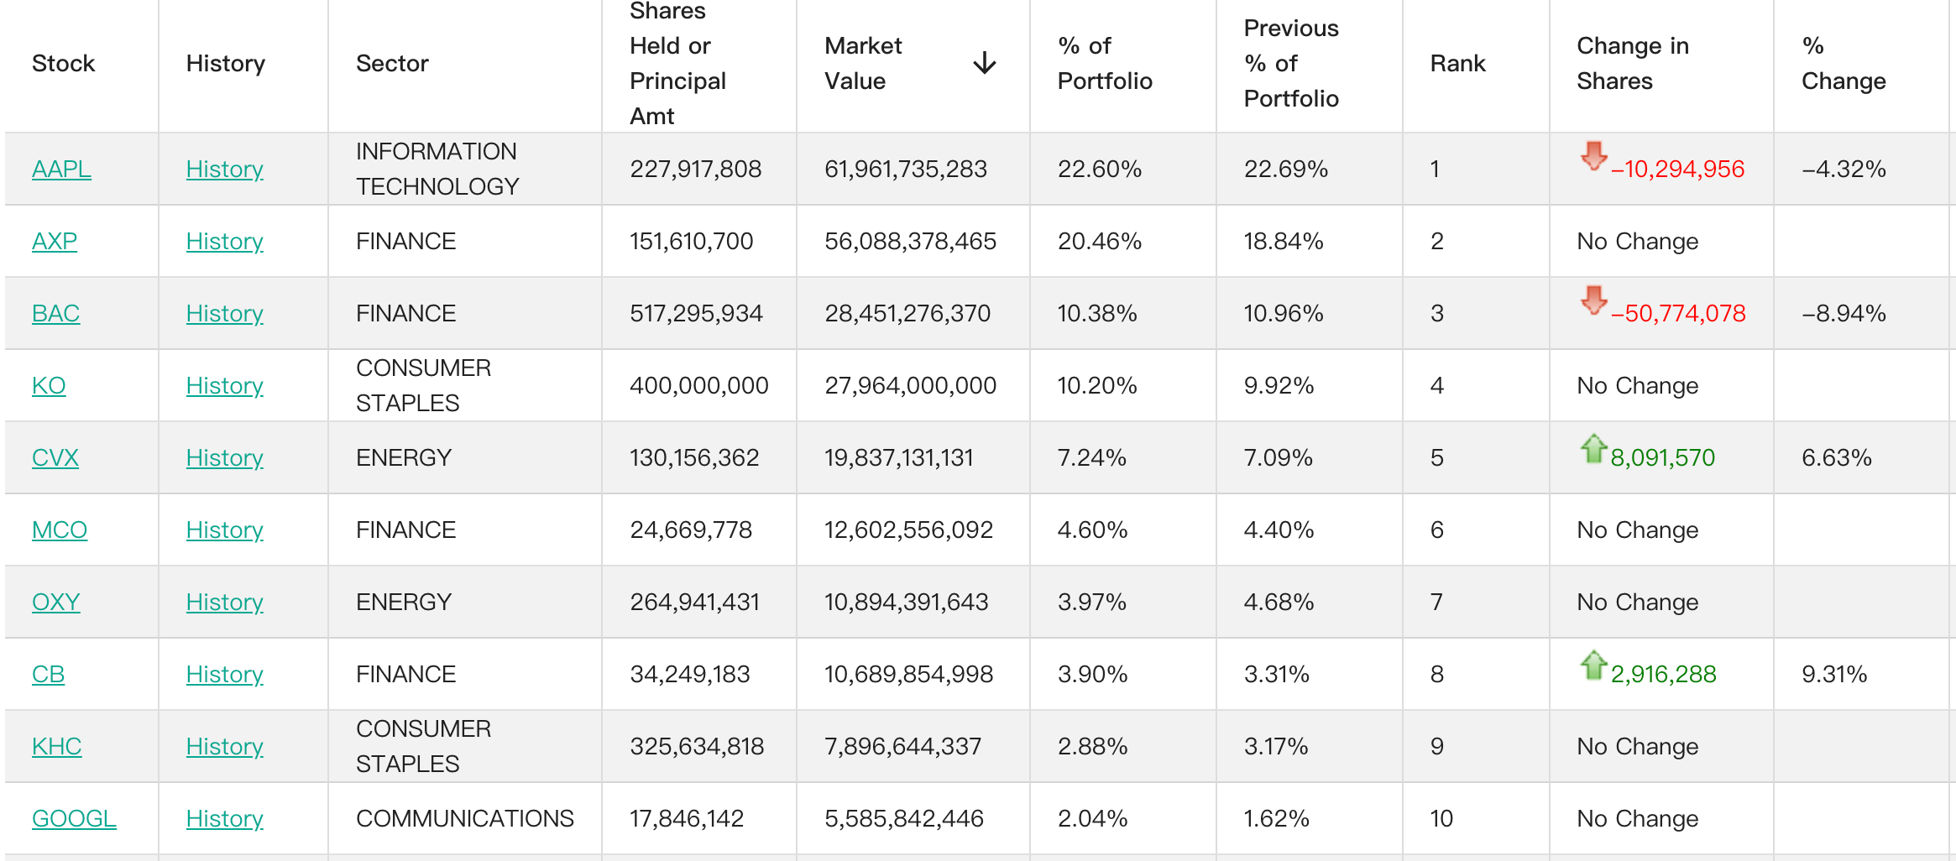Sort by the % of Portfolio header
Viewport: 1956px width, 861px height.
1104,63
